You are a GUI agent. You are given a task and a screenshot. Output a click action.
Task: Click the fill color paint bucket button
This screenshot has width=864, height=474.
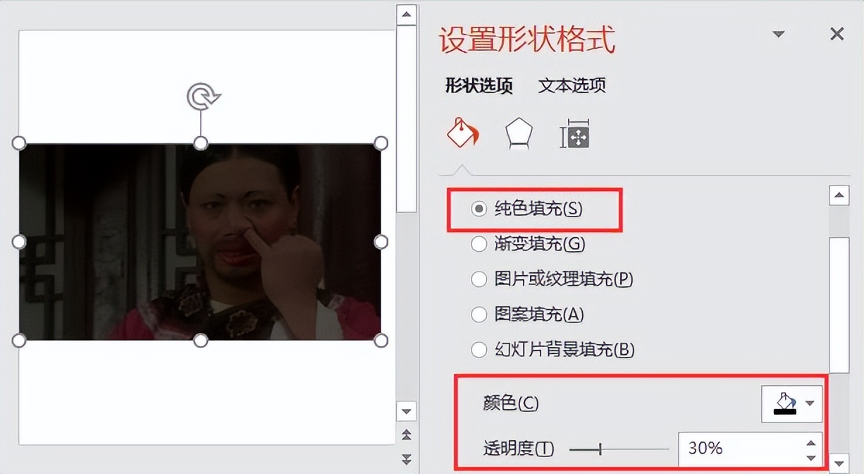(784, 403)
